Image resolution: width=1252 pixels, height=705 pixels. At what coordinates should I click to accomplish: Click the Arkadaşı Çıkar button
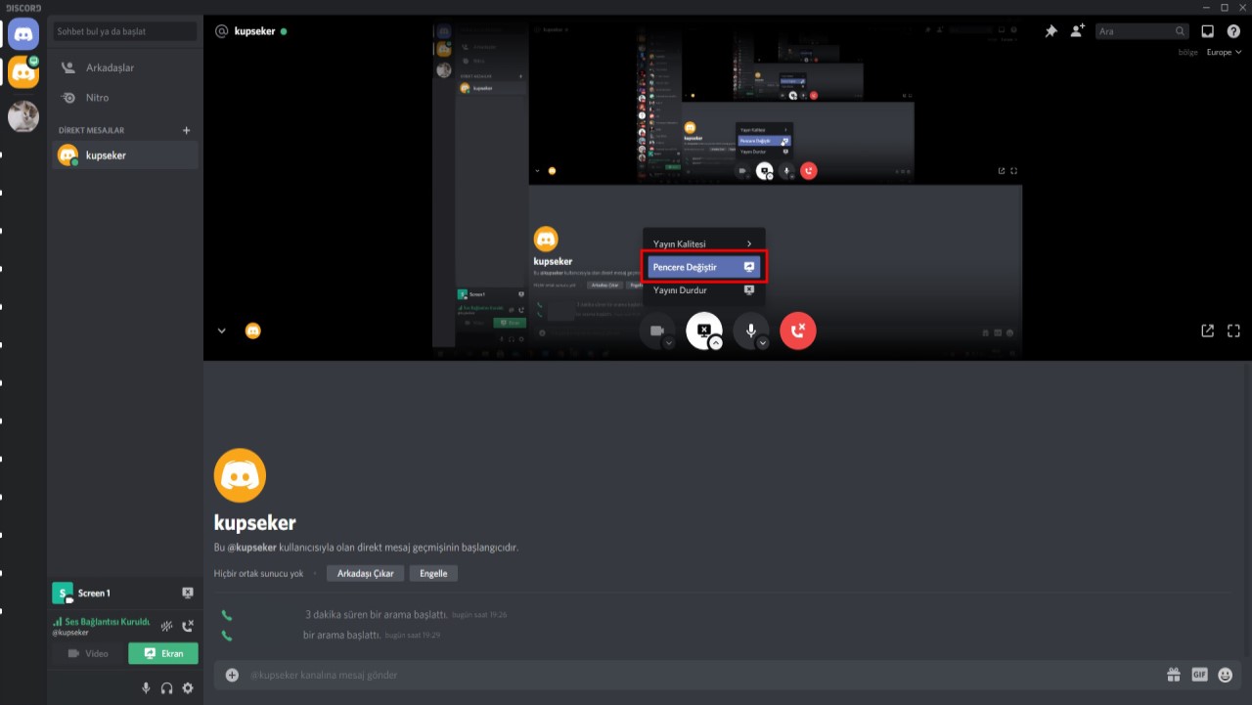click(365, 574)
